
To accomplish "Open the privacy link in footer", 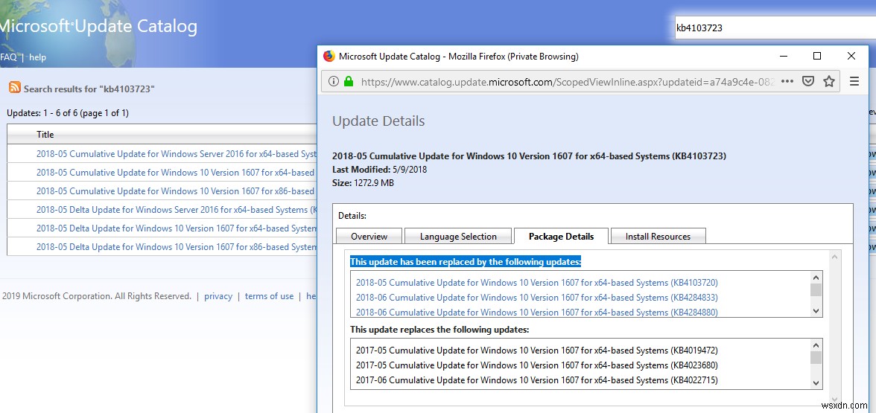I will [x=218, y=296].
